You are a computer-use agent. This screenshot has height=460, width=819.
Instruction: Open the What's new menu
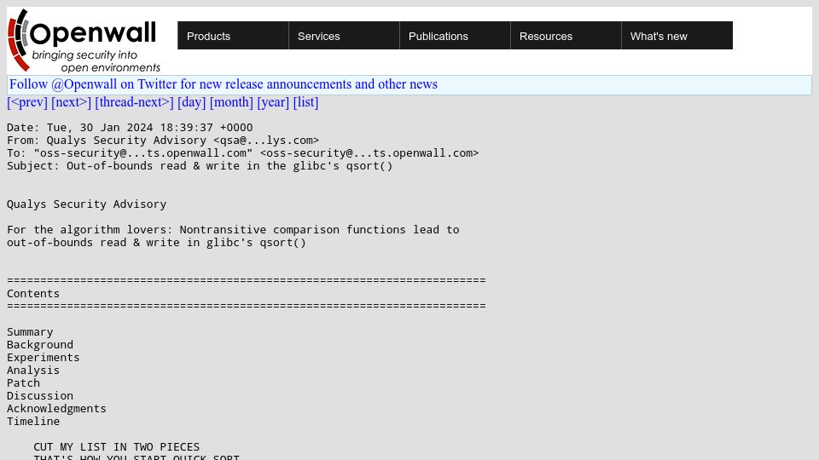coord(677,36)
